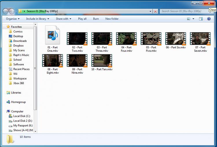The width and height of the screenshot is (217, 147).
Task: Click in the Search Season 01 field
Action: pyautogui.click(x=184, y=11)
